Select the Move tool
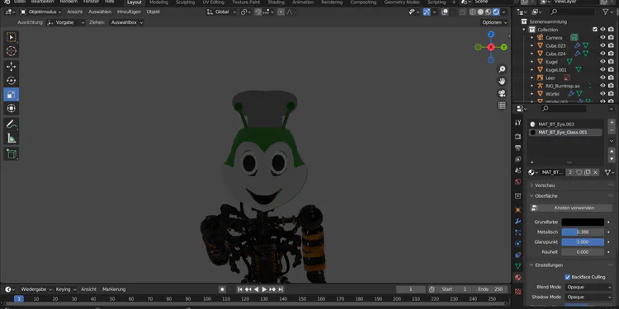Viewport: 619px width, 309px height. tap(11, 67)
